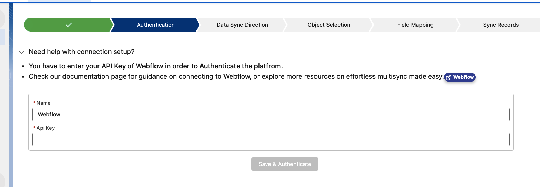Jump to the Field Mapping step
This screenshot has width=540, height=187.
[x=415, y=25]
